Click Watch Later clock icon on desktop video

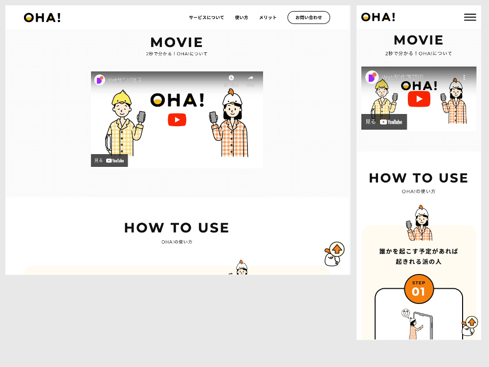click(231, 78)
